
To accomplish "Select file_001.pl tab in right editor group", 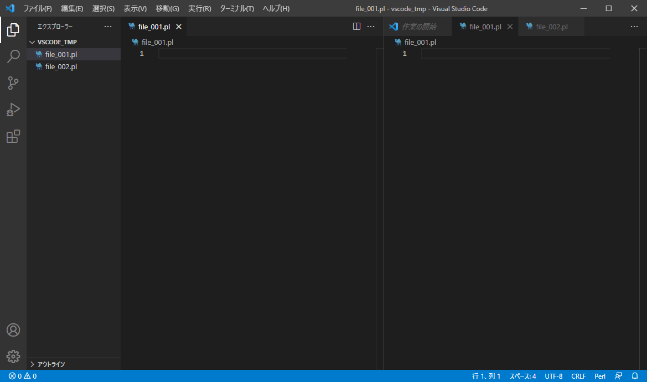I will point(485,27).
